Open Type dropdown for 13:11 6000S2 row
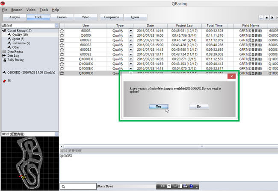 pos(131,54)
